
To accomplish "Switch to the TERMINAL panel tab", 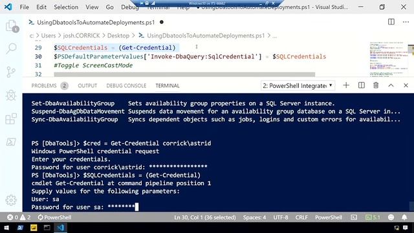I will click(x=168, y=85).
